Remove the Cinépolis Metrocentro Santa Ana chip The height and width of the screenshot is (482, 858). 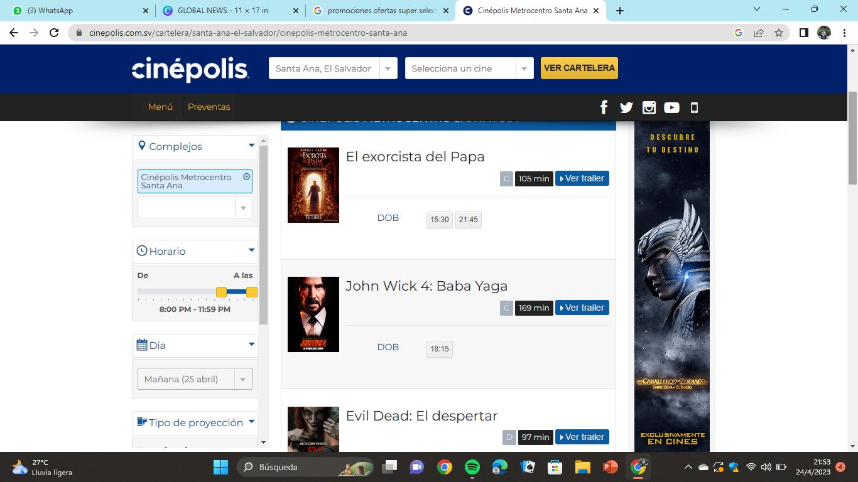247,177
